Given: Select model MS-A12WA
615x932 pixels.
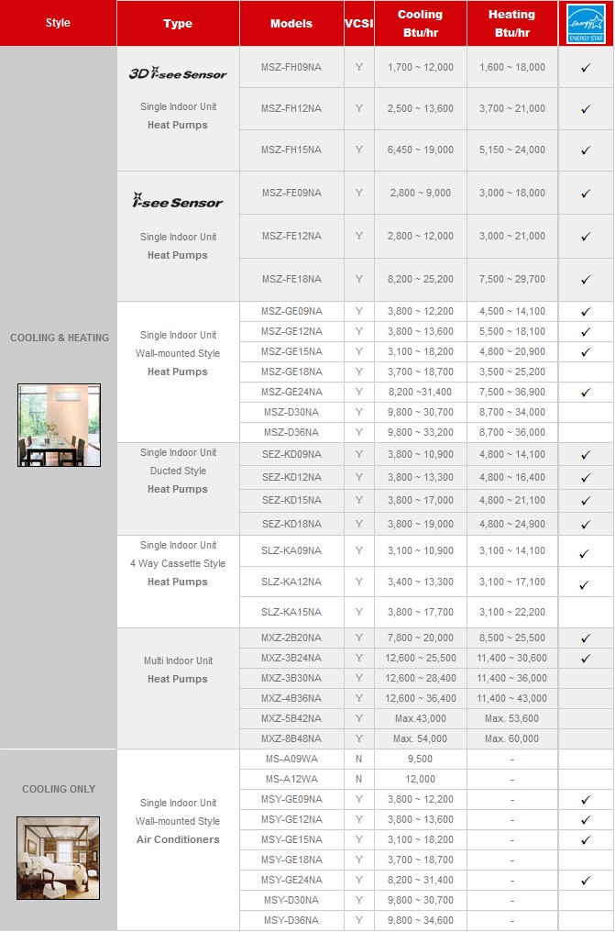Looking at the screenshot, I should (291, 780).
